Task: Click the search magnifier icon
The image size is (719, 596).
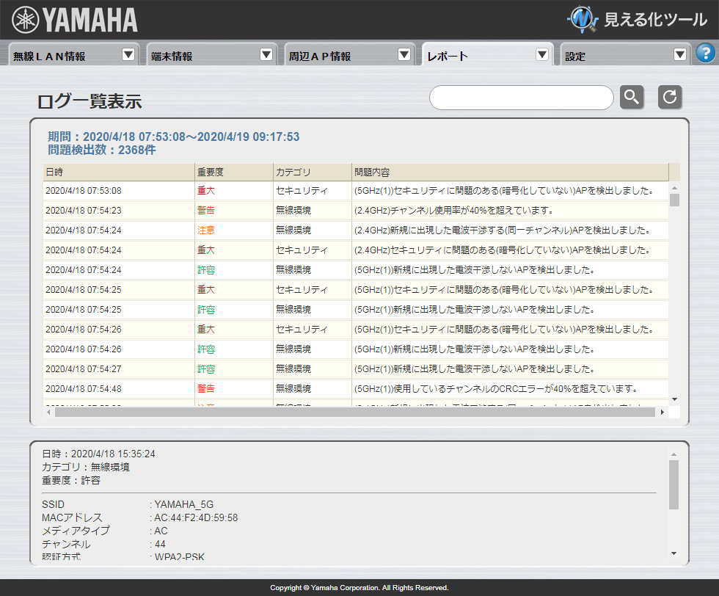Action: (631, 97)
